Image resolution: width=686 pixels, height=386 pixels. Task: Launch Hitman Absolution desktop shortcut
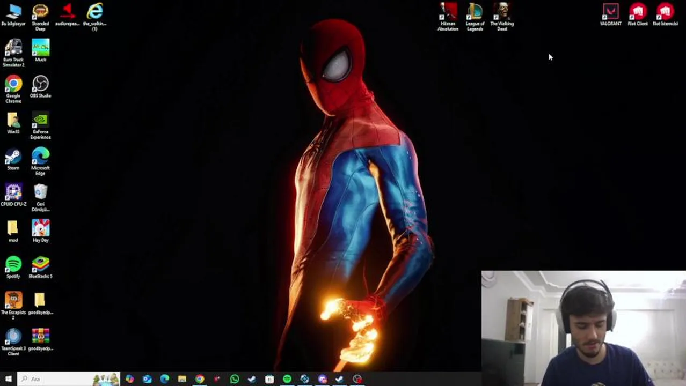(448, 17)
